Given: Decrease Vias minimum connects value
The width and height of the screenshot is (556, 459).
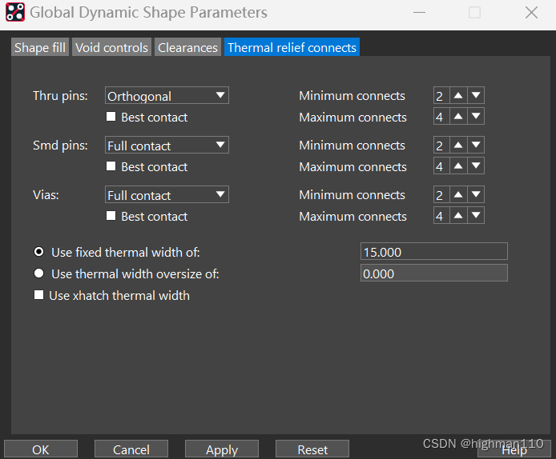Looking at the screenshot, I should (476, 195).
